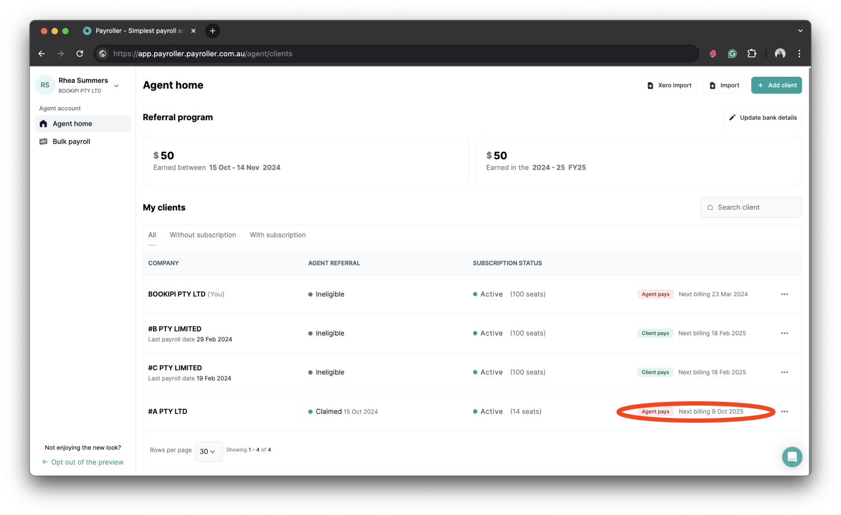Click the Add client button
The height and width of the screenshot is (515, 841).
(x=777, y=85)
